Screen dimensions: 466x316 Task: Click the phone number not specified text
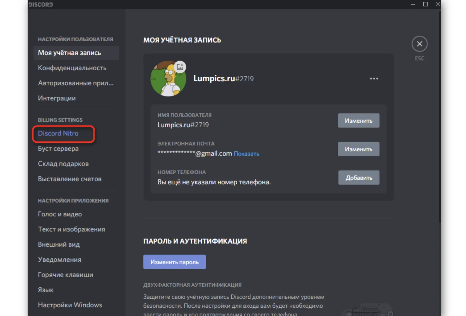point(214,182)
